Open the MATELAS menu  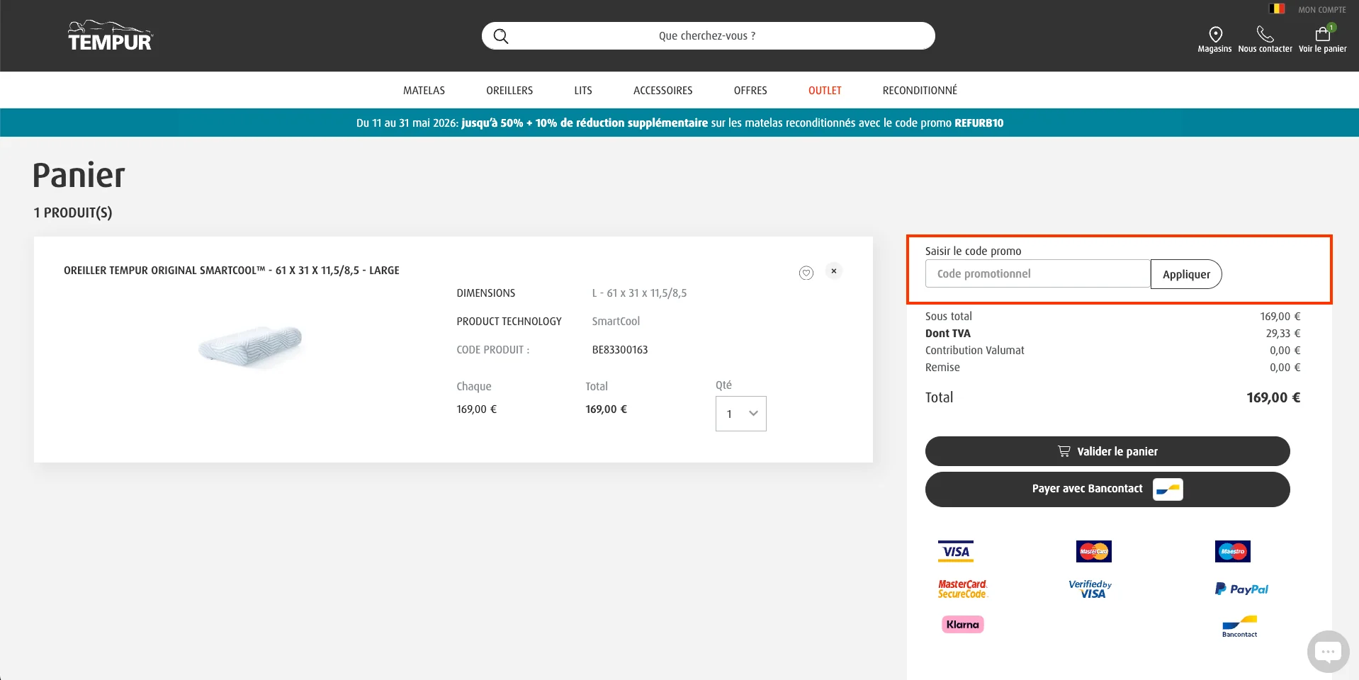[424, 91]
